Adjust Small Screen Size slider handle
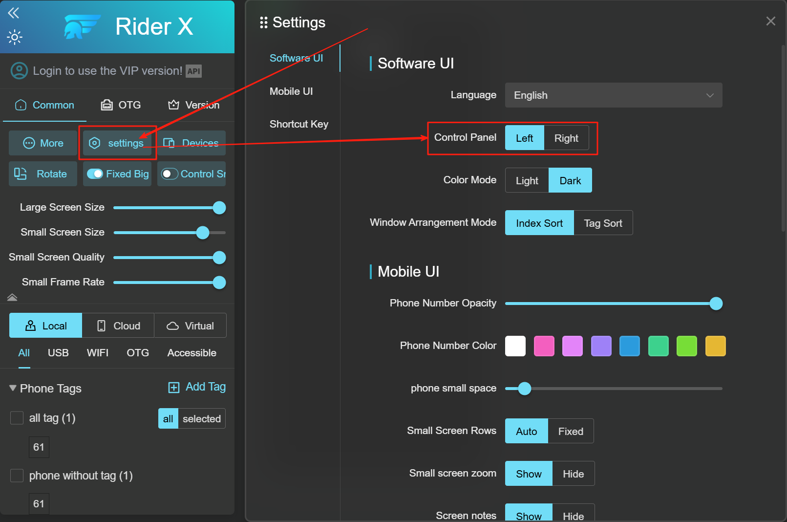 [203, 233]
